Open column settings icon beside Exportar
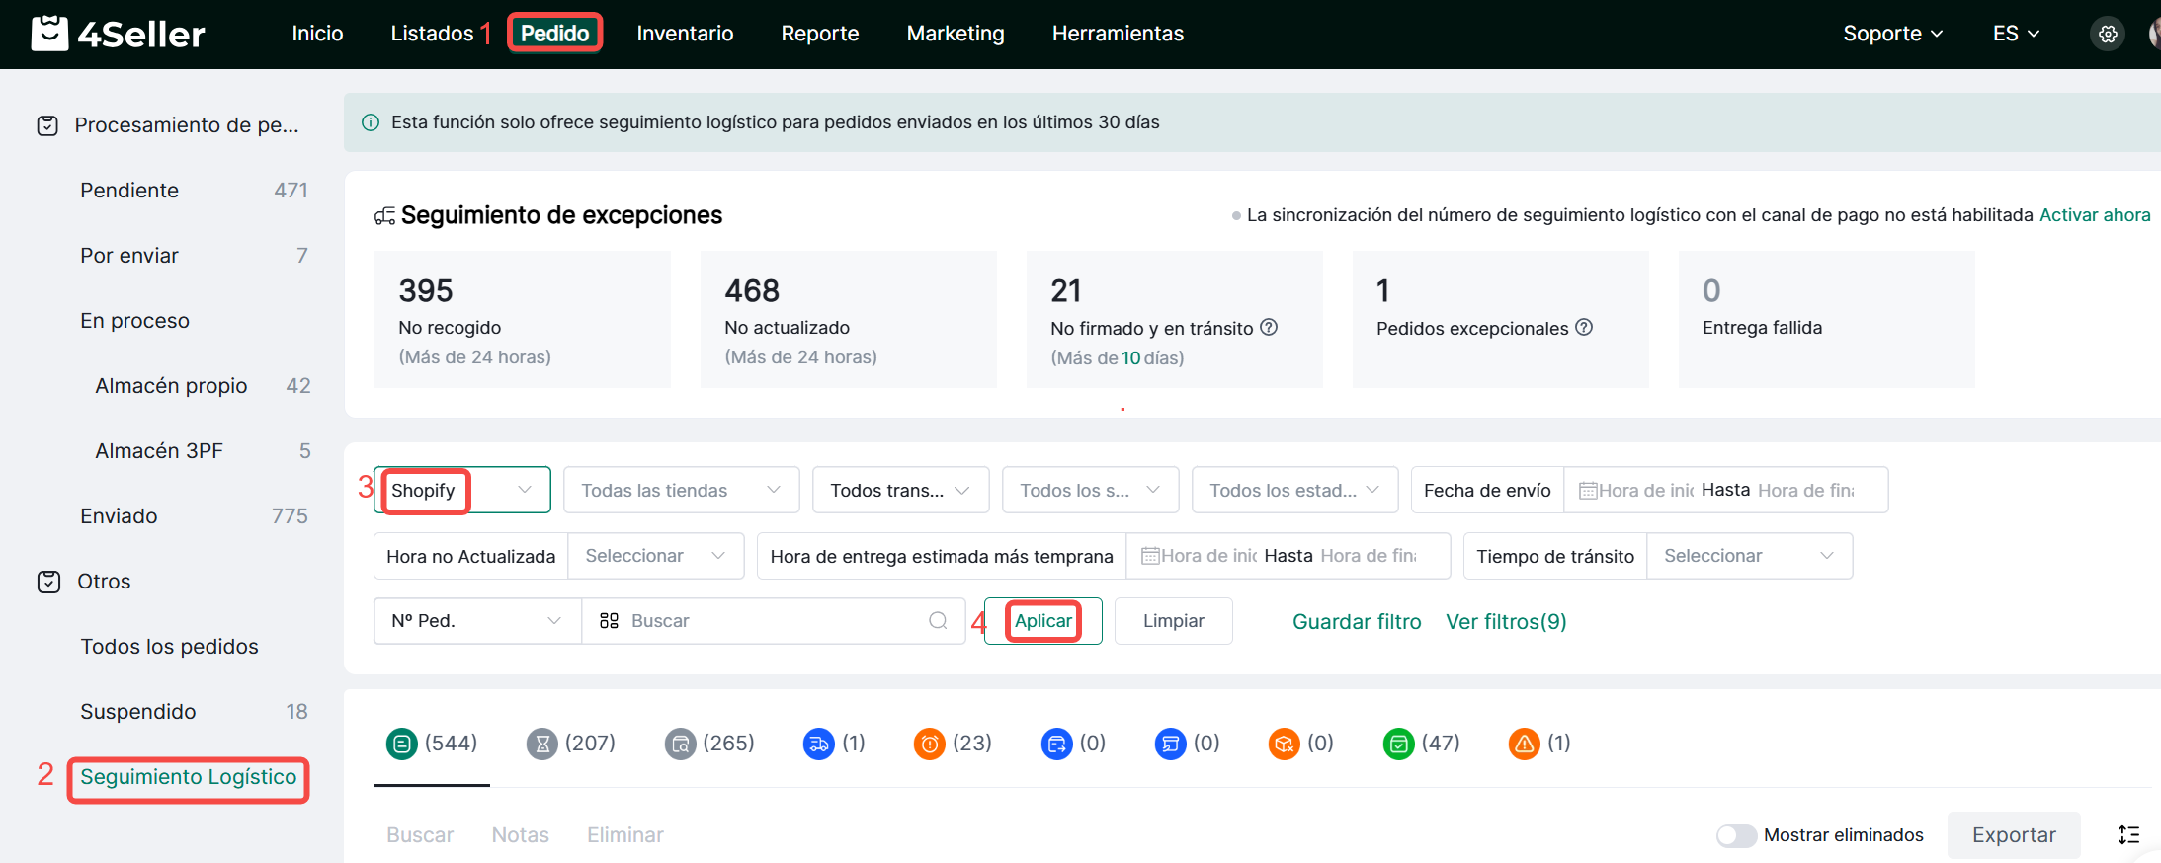Image resolution: width=2161 pixels, height=863 pixels. (2128, 835)
